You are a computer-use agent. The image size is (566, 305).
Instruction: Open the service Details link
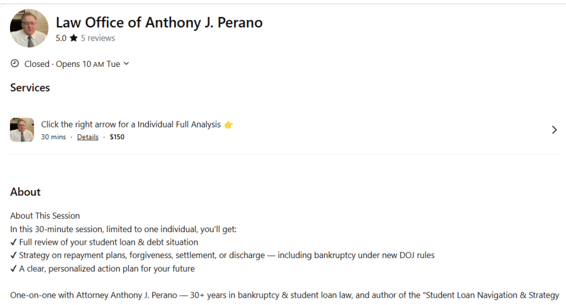coord(87,137)
